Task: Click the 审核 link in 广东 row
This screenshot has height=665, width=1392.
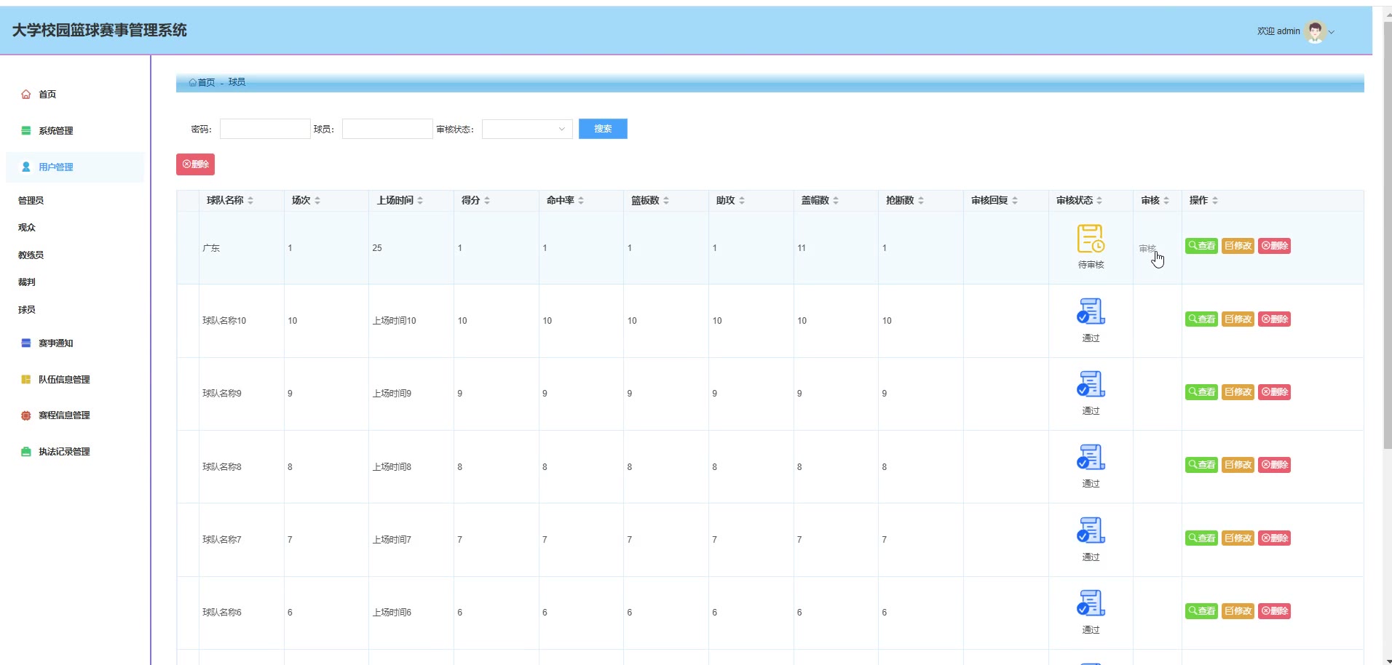Action: click(x=1147, y=249)
